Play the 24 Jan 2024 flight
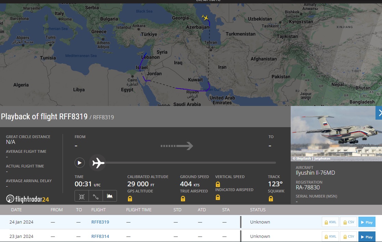 pyautogui.click(x=367, y=222)
